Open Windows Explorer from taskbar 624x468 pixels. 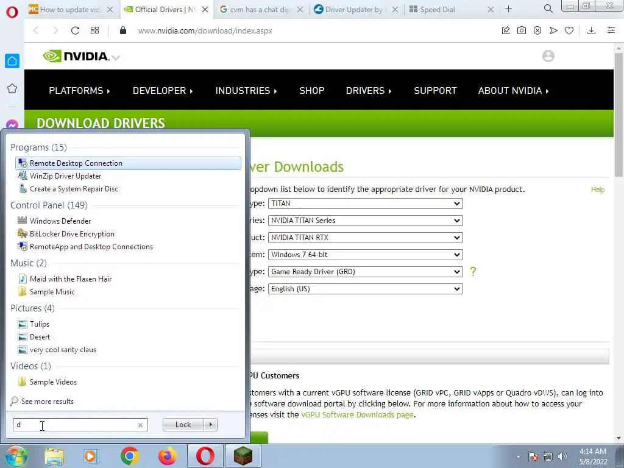click(54, 456)
